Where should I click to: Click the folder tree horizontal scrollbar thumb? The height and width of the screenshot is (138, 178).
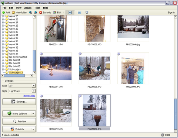pyautogui.click(x=14, y=76)
